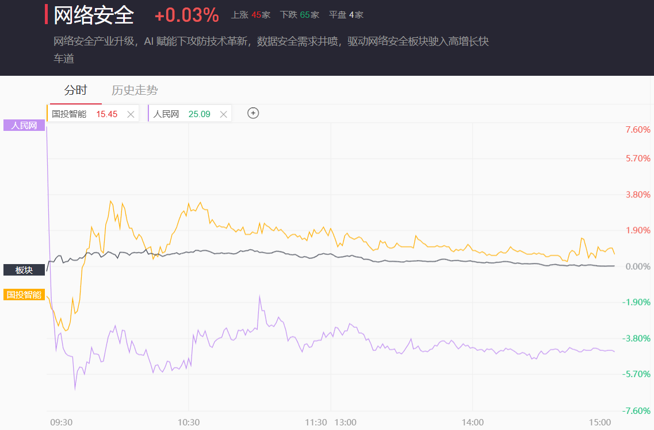Screen dimensions: 654x430
Task: Remove the 人民网 comparison with its X icon
Action: [x=223, y=114]
